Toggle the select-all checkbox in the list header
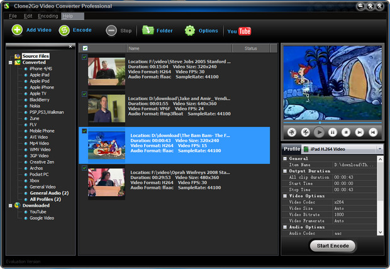This screenshot has height=269, width=390. pyautogui.click(x=85, y=48)
